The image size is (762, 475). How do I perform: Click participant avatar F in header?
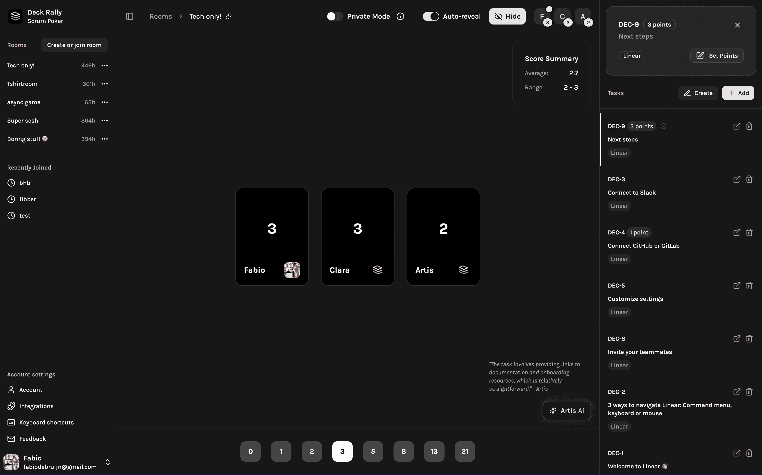(542, 16)
